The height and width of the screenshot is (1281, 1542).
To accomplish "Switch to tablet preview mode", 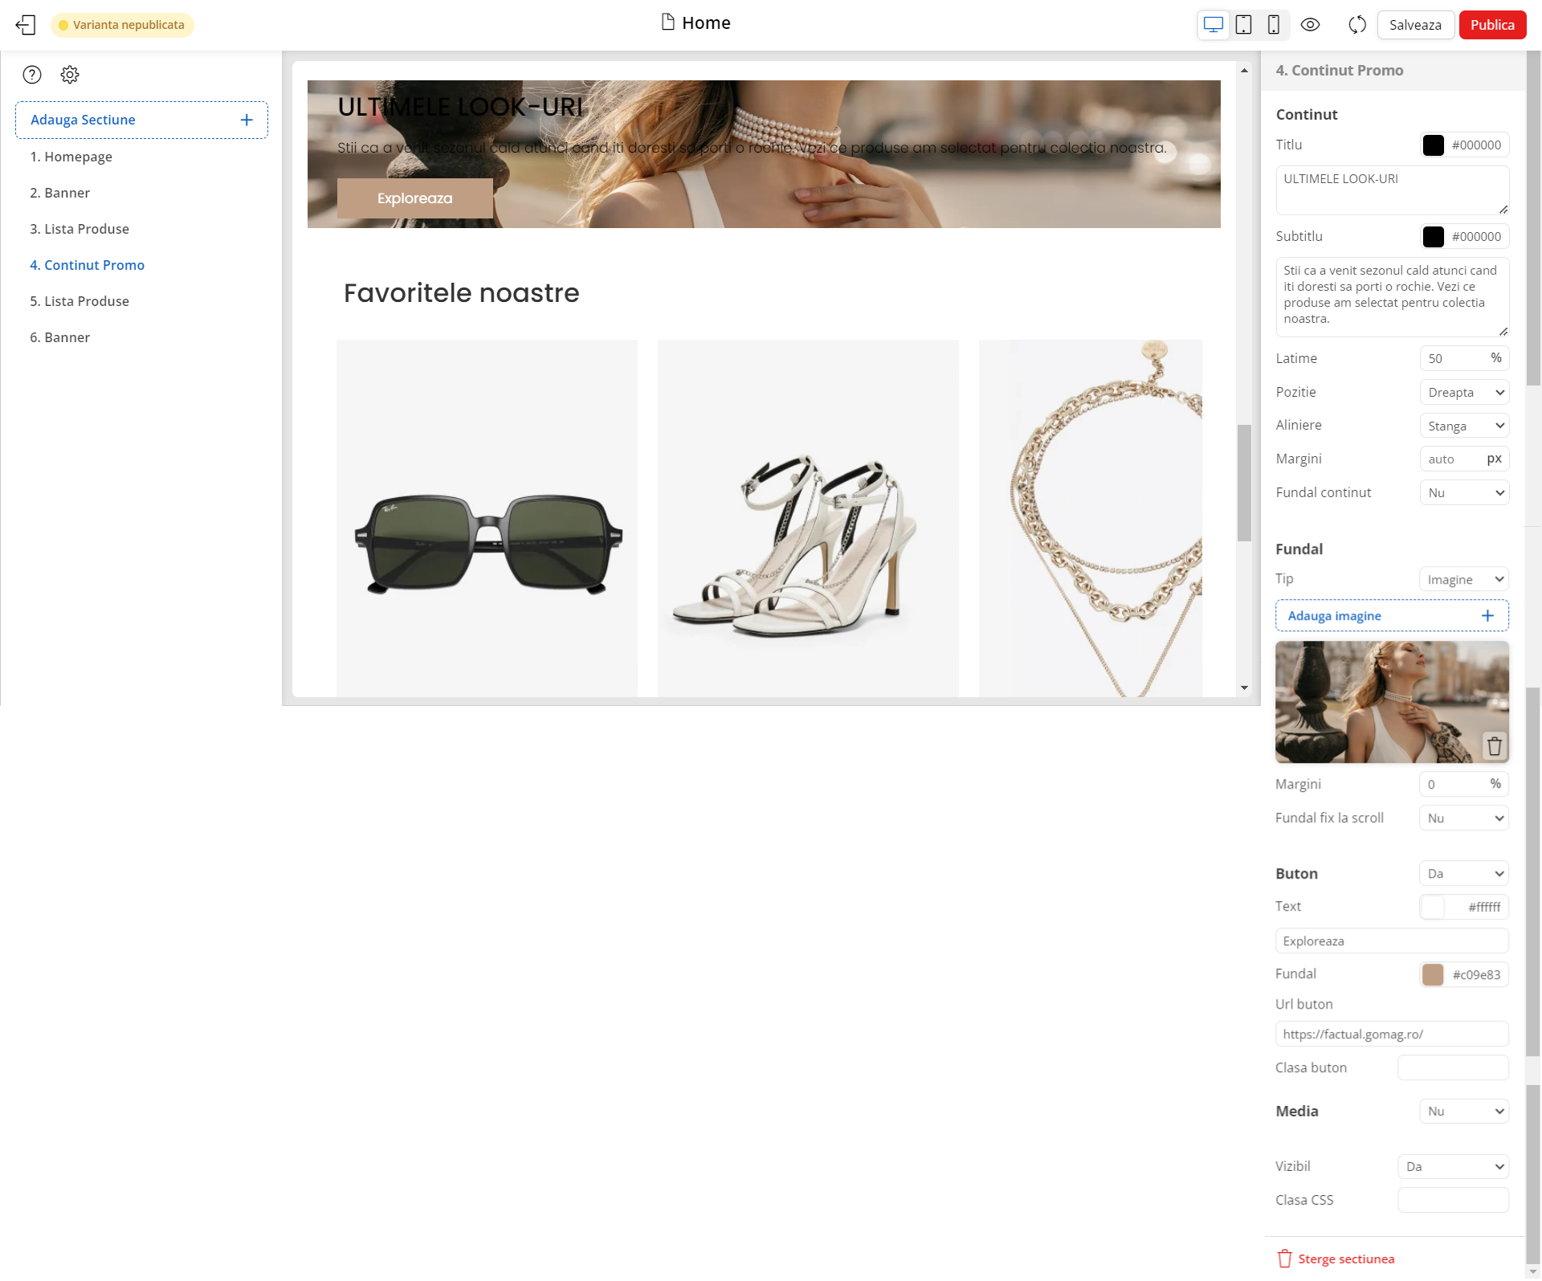I will [1243, 25].
